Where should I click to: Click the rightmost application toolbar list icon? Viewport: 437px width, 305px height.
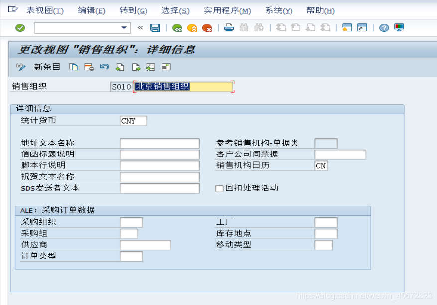tap(166, 67)
